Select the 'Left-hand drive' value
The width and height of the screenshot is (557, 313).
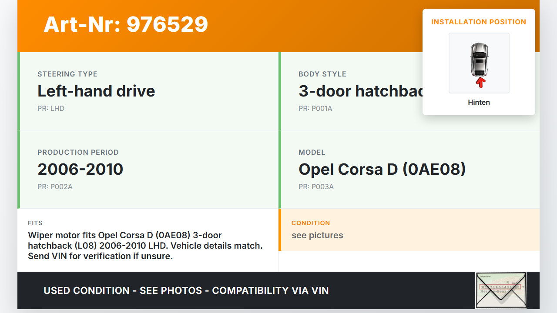coord(96,91)
